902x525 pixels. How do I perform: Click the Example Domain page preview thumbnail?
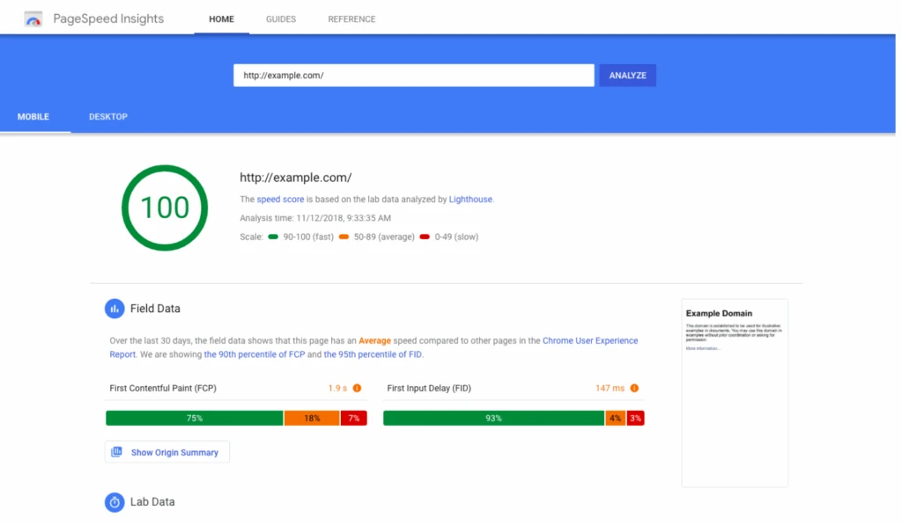coord(734,392)
